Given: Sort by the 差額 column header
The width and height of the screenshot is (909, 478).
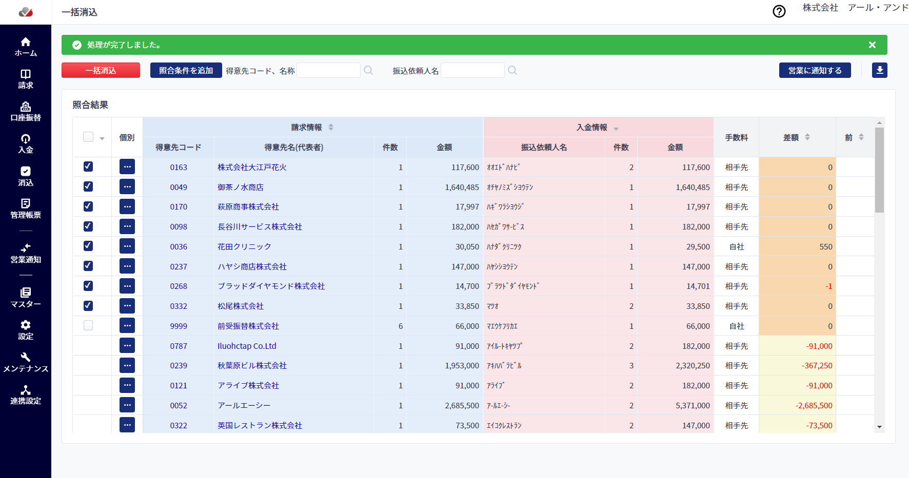Looking at the screenshot, I should 797,137.
